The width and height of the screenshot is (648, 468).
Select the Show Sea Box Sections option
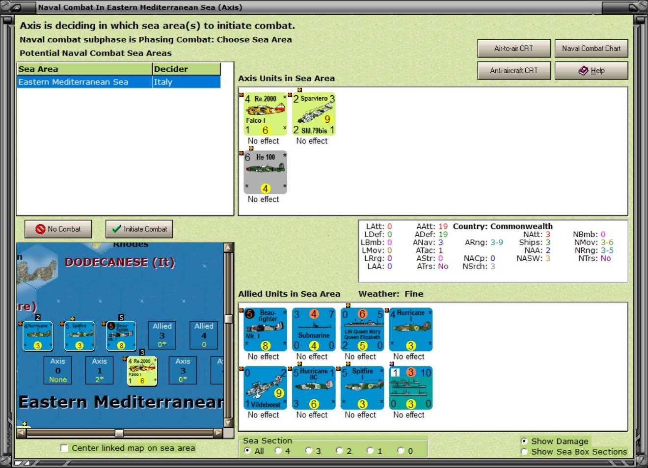524,451
